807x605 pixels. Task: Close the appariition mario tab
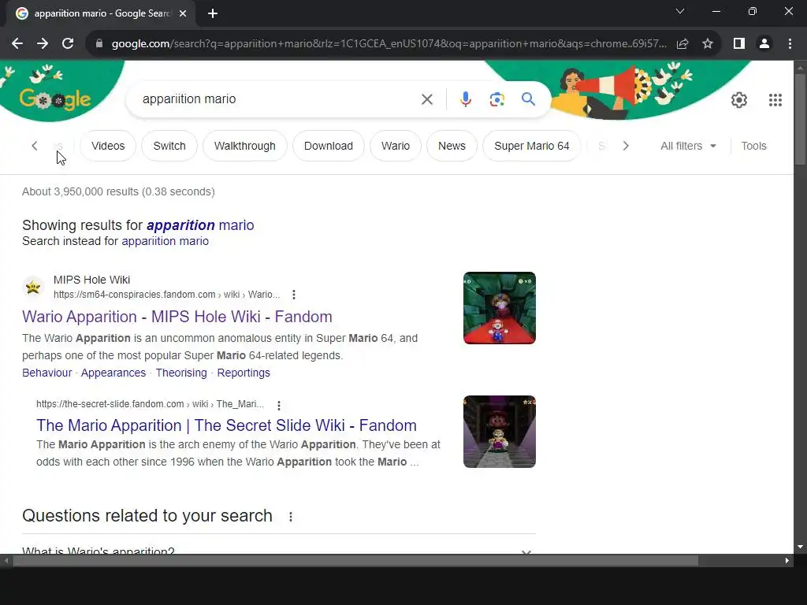click(x=183, y=14)
